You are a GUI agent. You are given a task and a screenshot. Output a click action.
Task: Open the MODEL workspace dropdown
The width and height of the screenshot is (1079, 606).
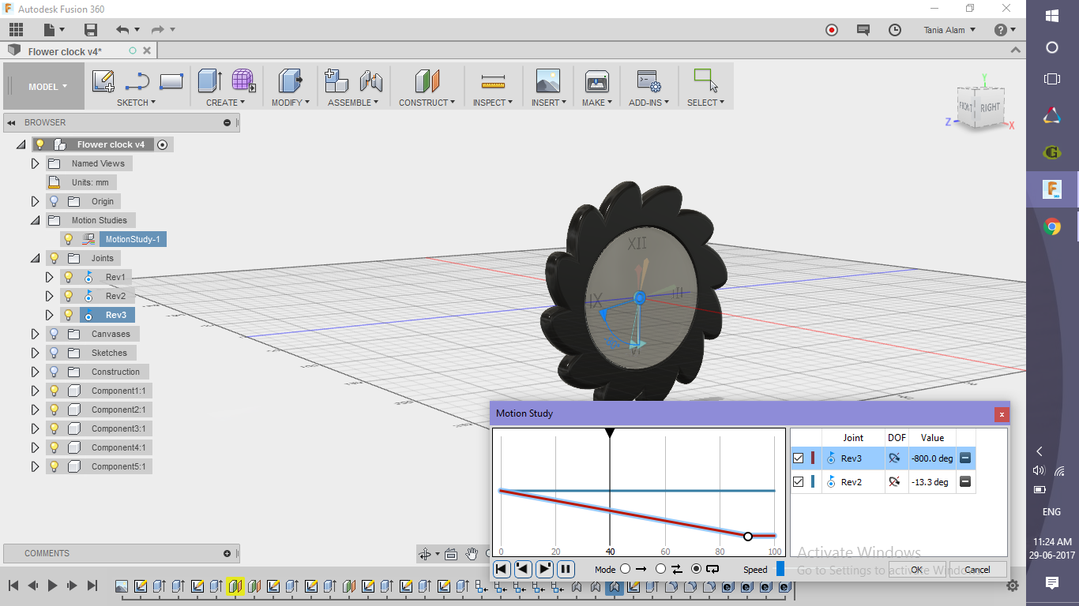point(44,87)
